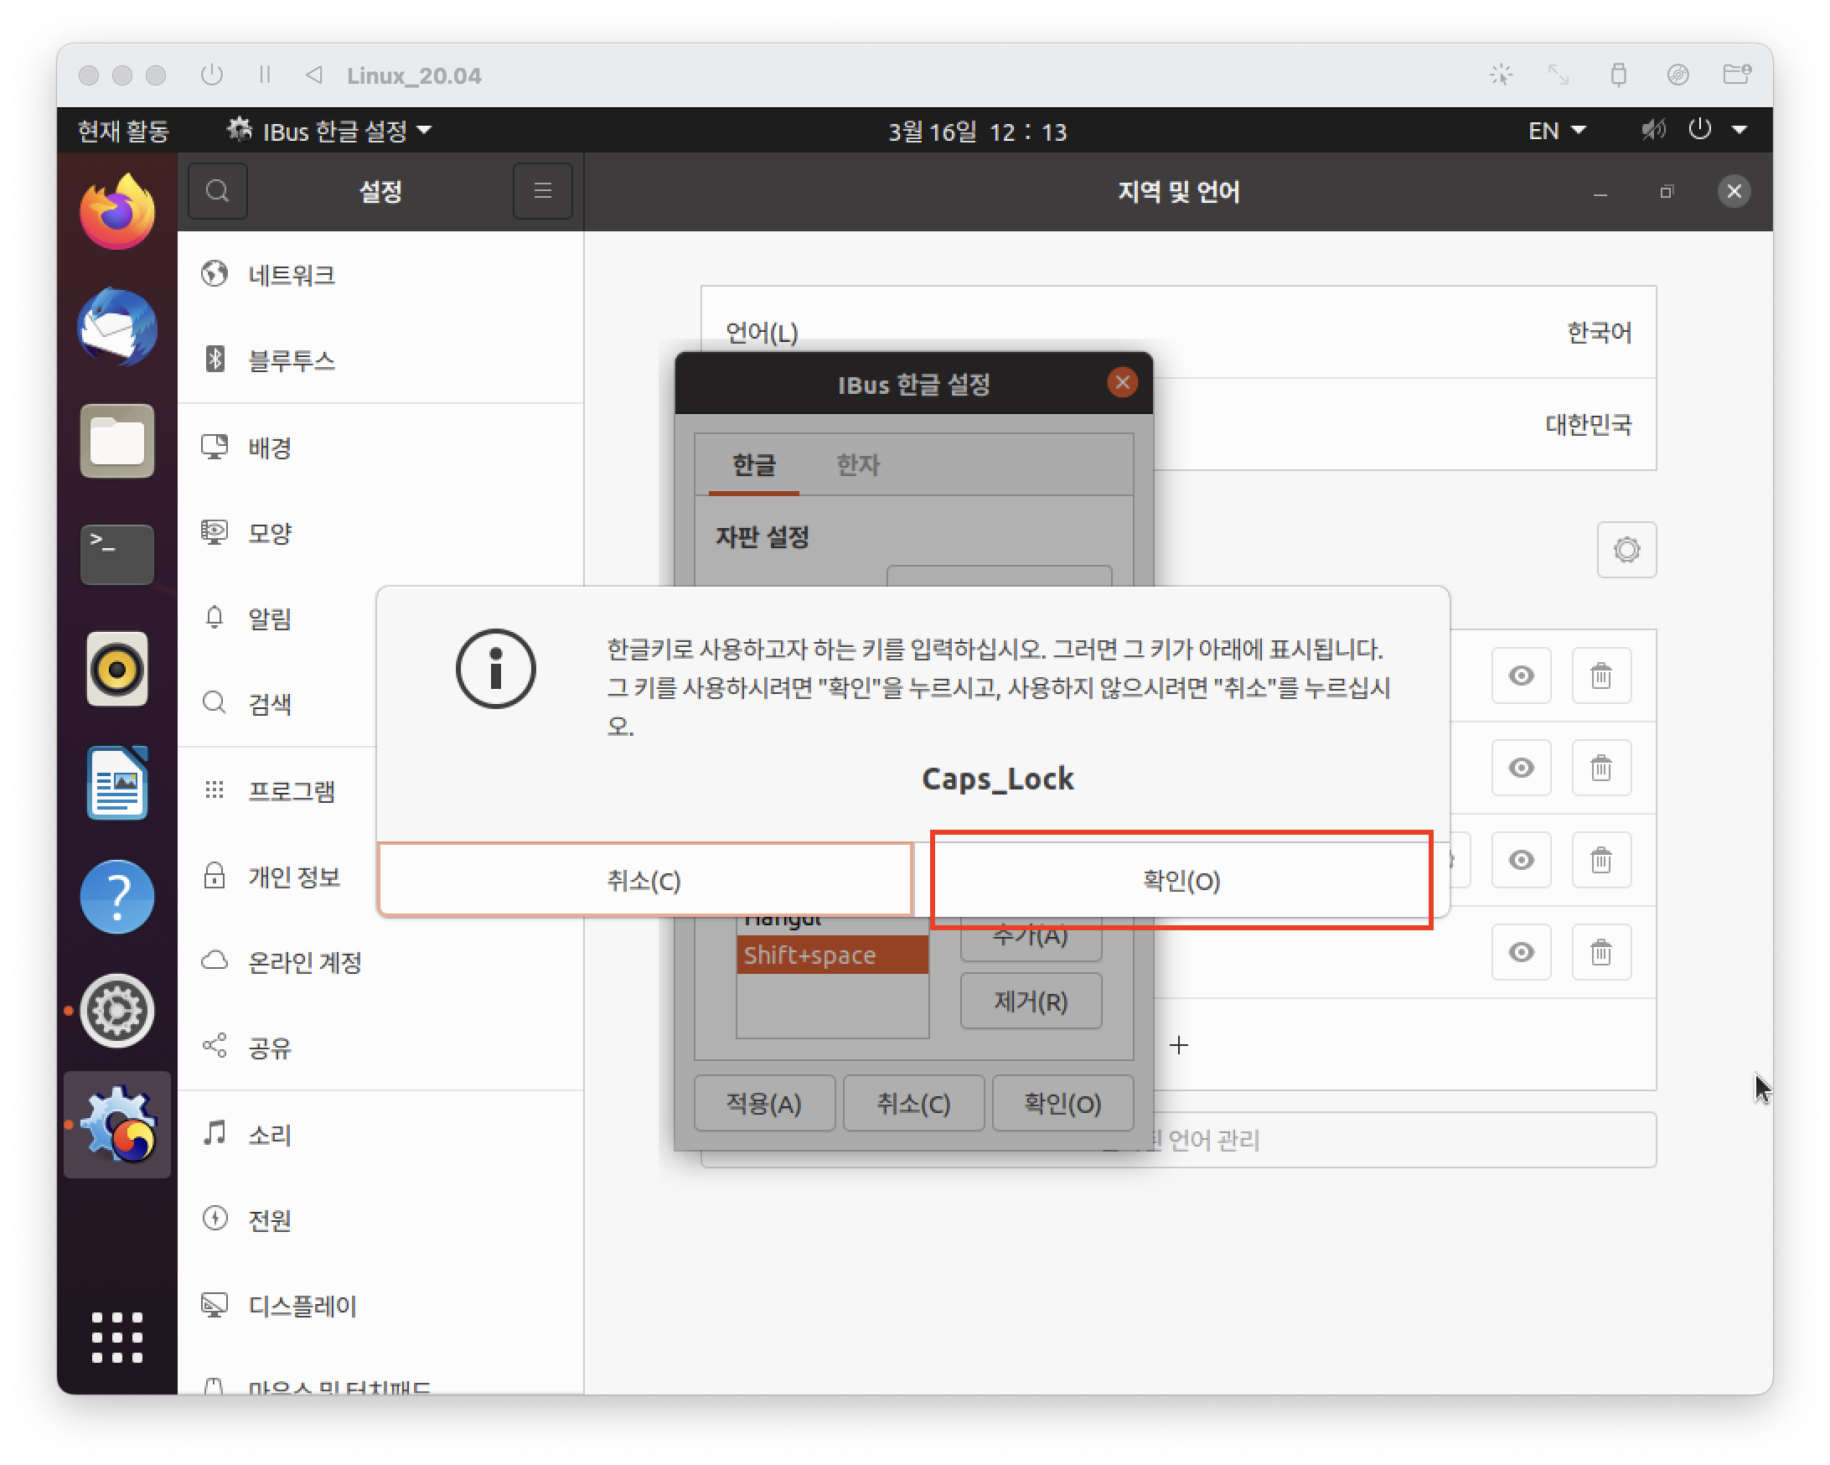Screen dimensions: 1830x1465
Task: Click the settings search magnifier icon
Action: click(x=217, y=191)
